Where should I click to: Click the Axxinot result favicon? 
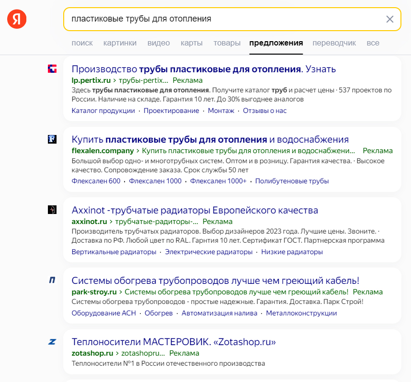click(x=52, y=210)
